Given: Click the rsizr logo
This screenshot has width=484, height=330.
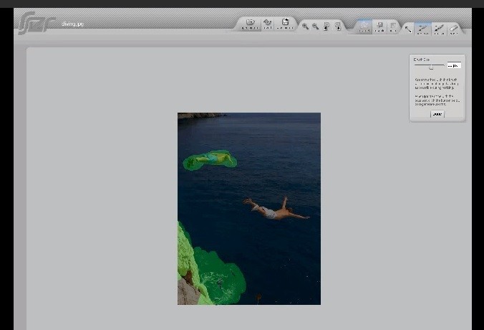Looking at the screenshot, I should coord(37,23).
